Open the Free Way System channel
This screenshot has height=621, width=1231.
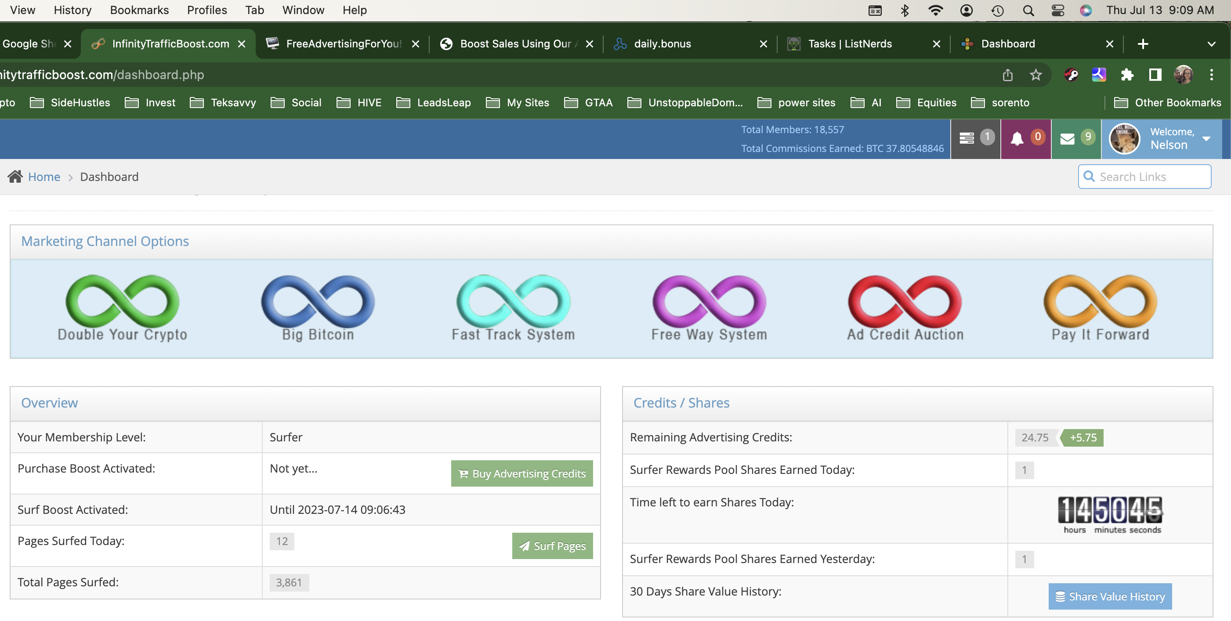coord(709,307)
